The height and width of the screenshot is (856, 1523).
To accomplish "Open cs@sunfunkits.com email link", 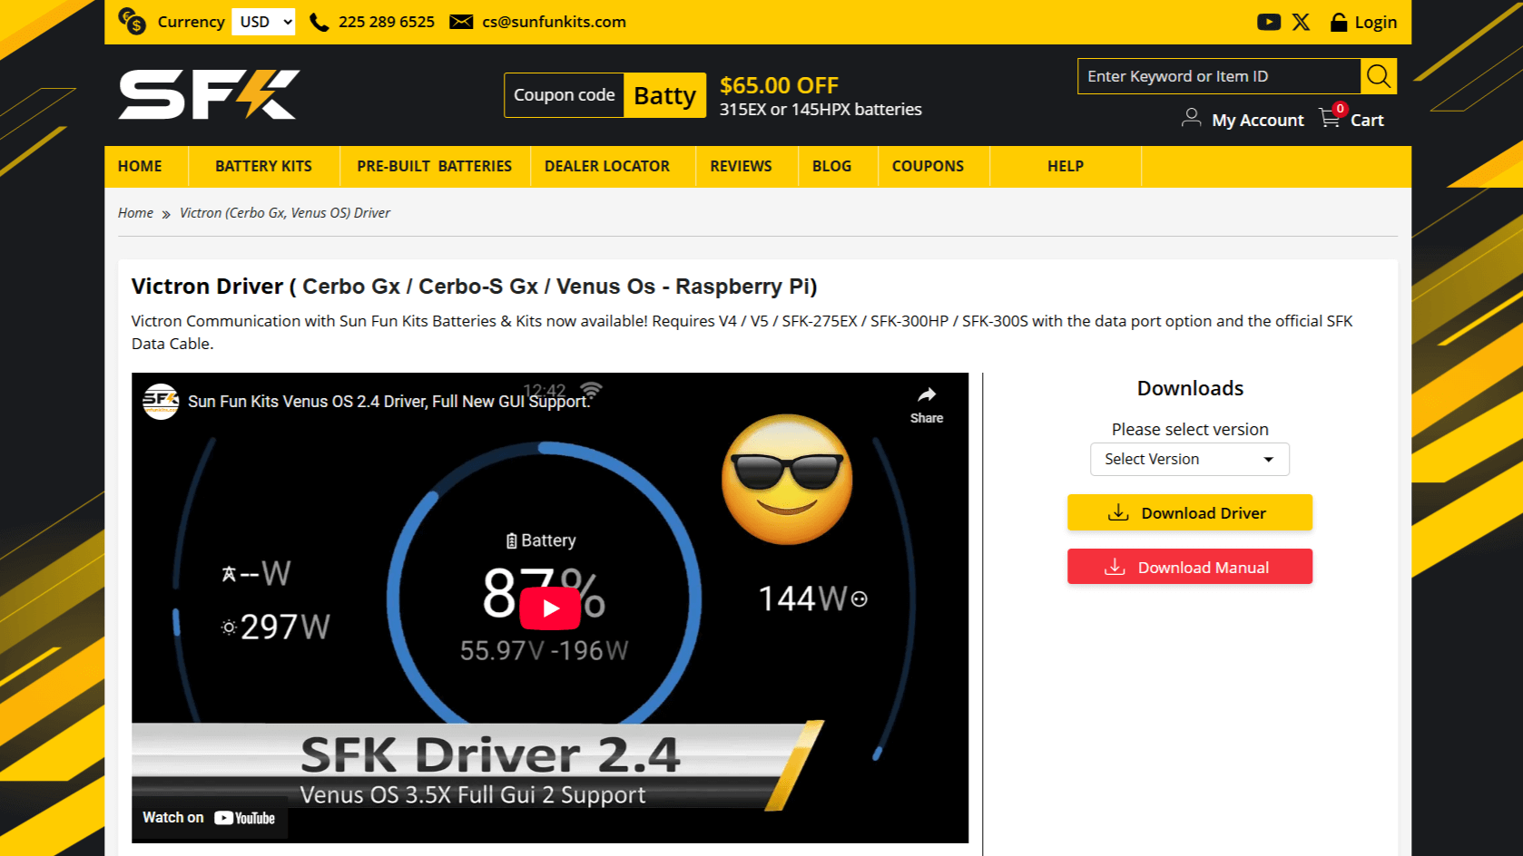I will (x=554, y=22).
